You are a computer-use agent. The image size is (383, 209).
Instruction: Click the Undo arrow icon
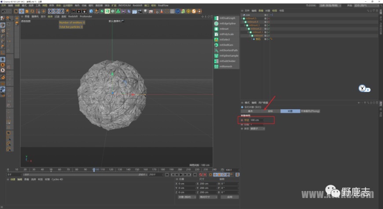[4, 11]
